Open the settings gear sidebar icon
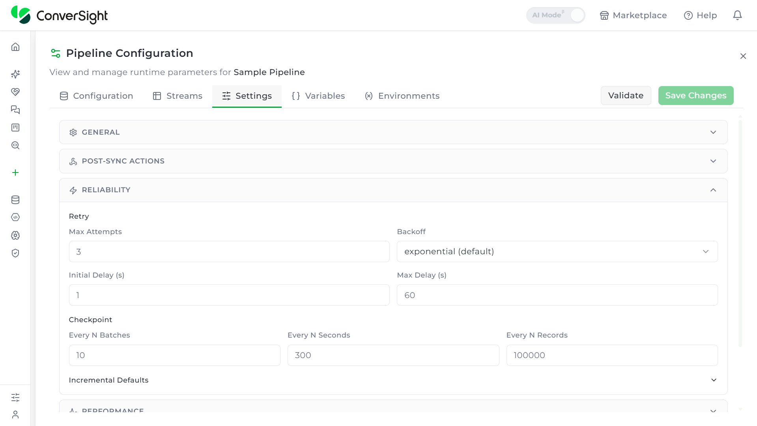The width and height of the screenshot is (757, 426). tap(15, 235)
